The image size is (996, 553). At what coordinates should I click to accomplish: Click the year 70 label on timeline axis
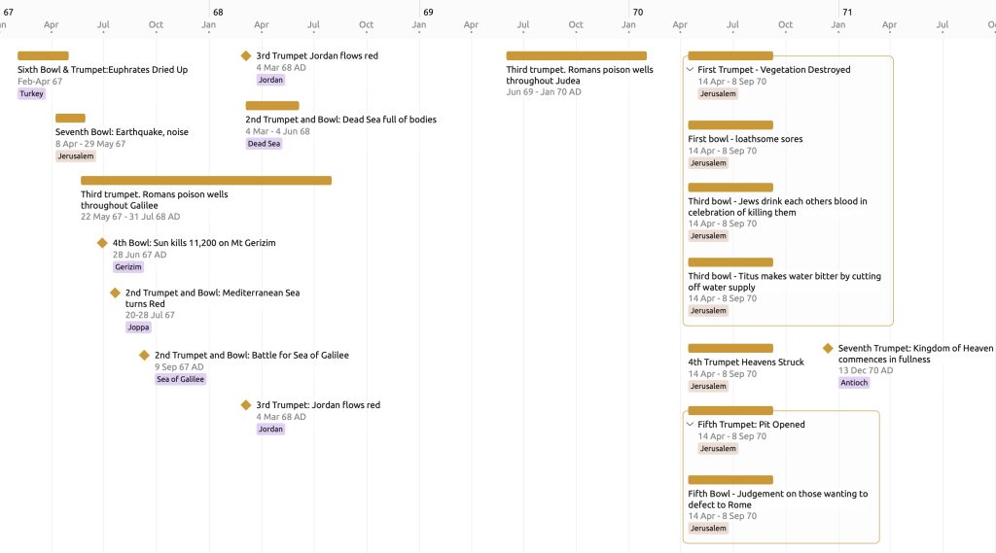point(638,12)
